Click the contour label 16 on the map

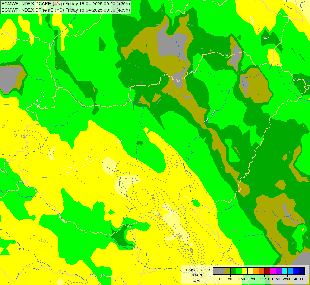click(179, 235)
